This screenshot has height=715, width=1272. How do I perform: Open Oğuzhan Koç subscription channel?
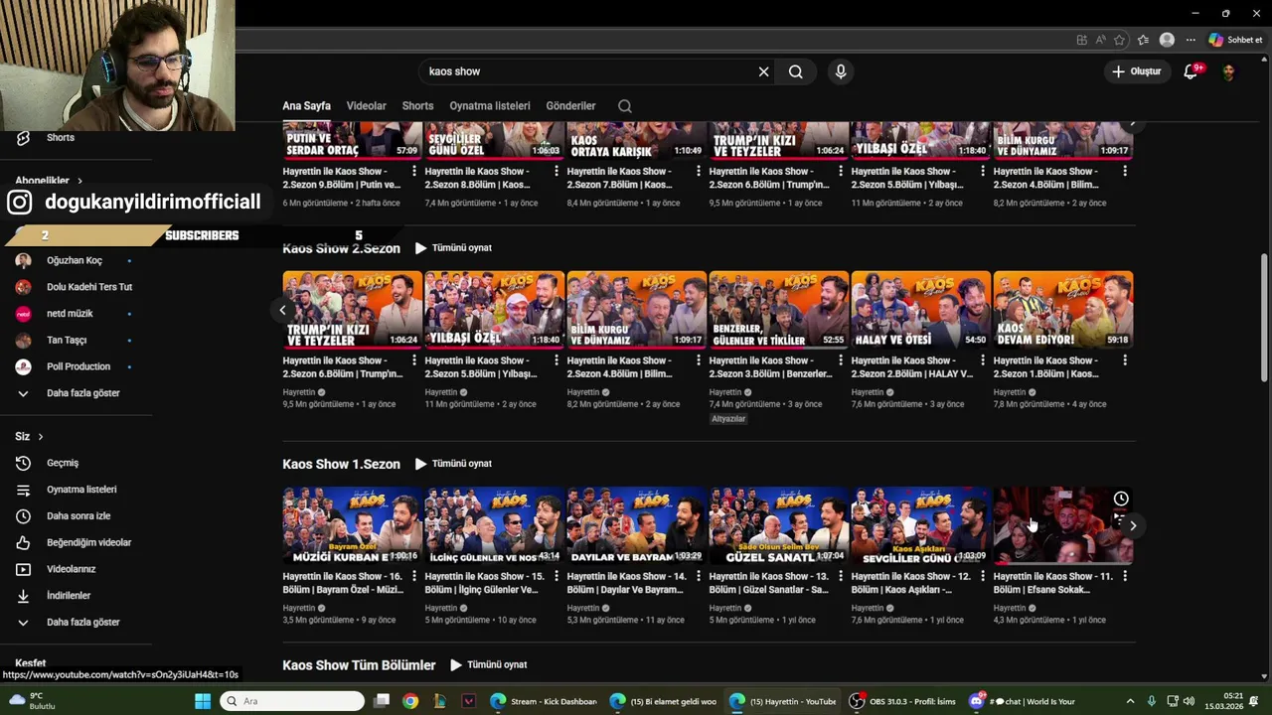point(77,260)
